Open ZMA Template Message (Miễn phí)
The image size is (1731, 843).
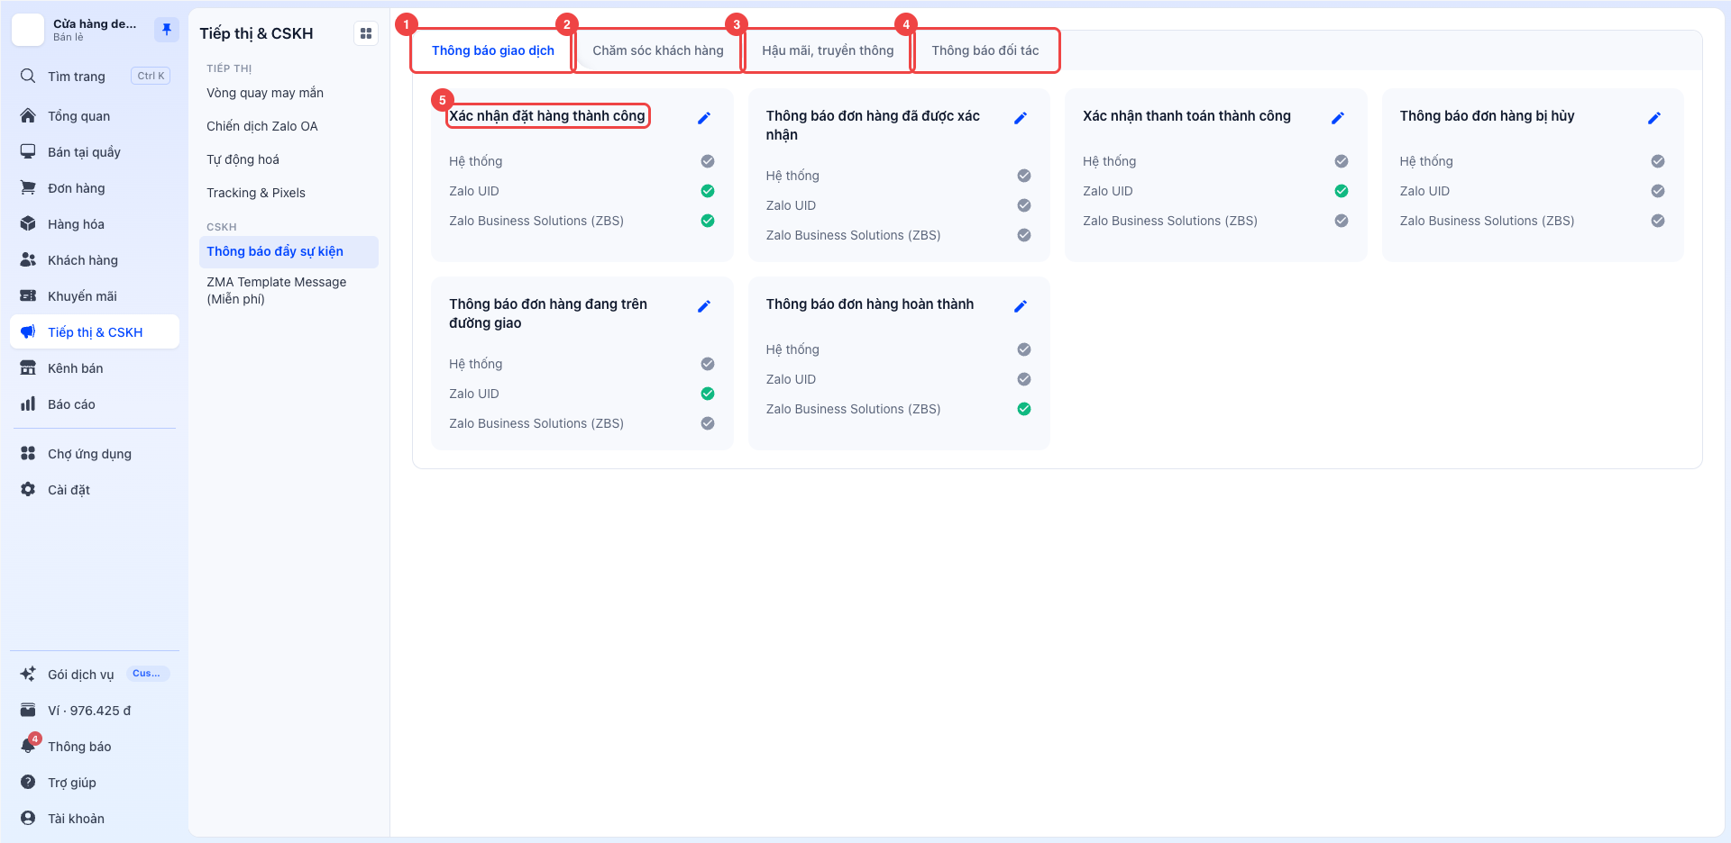(288, 290)
